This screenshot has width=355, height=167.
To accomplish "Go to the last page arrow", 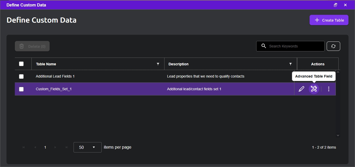I will click(67, 147).
